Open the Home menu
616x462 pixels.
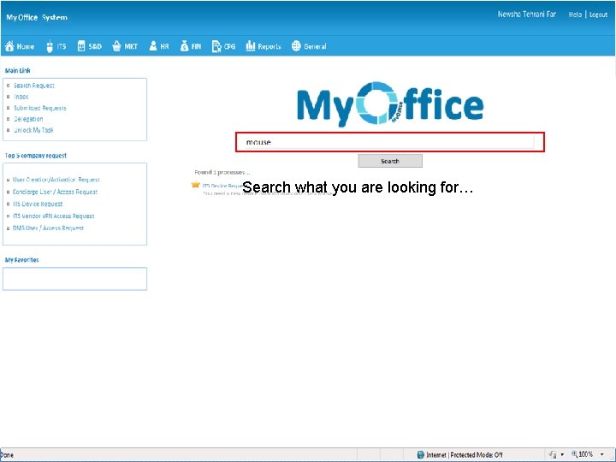pos(20,46)
